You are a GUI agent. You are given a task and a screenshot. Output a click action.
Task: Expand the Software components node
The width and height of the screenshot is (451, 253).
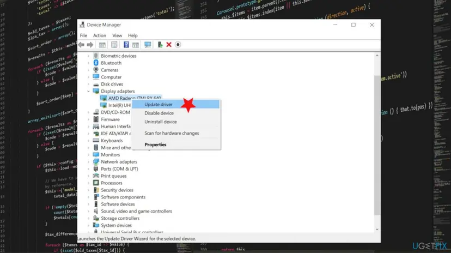point(89,197)
